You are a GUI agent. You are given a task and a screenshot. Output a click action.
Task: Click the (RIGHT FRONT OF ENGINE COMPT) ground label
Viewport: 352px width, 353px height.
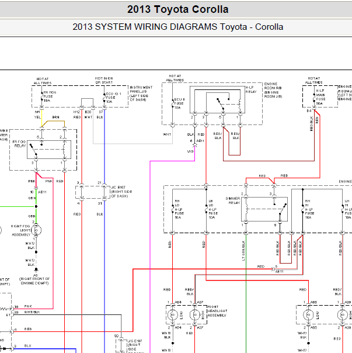(x=34, y=281)
